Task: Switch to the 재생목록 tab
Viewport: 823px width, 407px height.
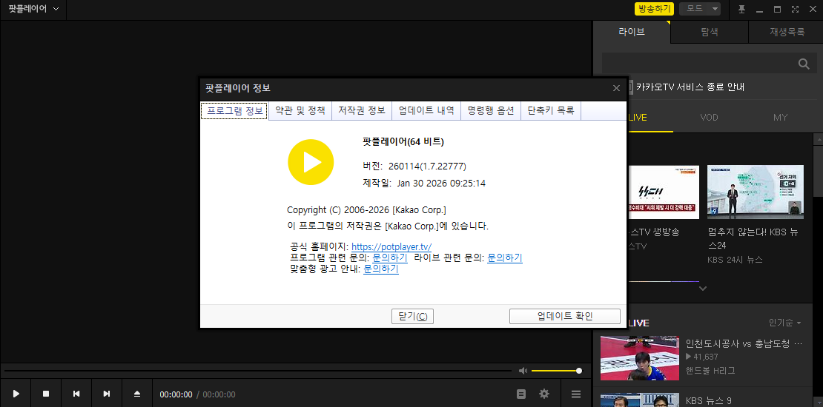Action: coord(786,31)
